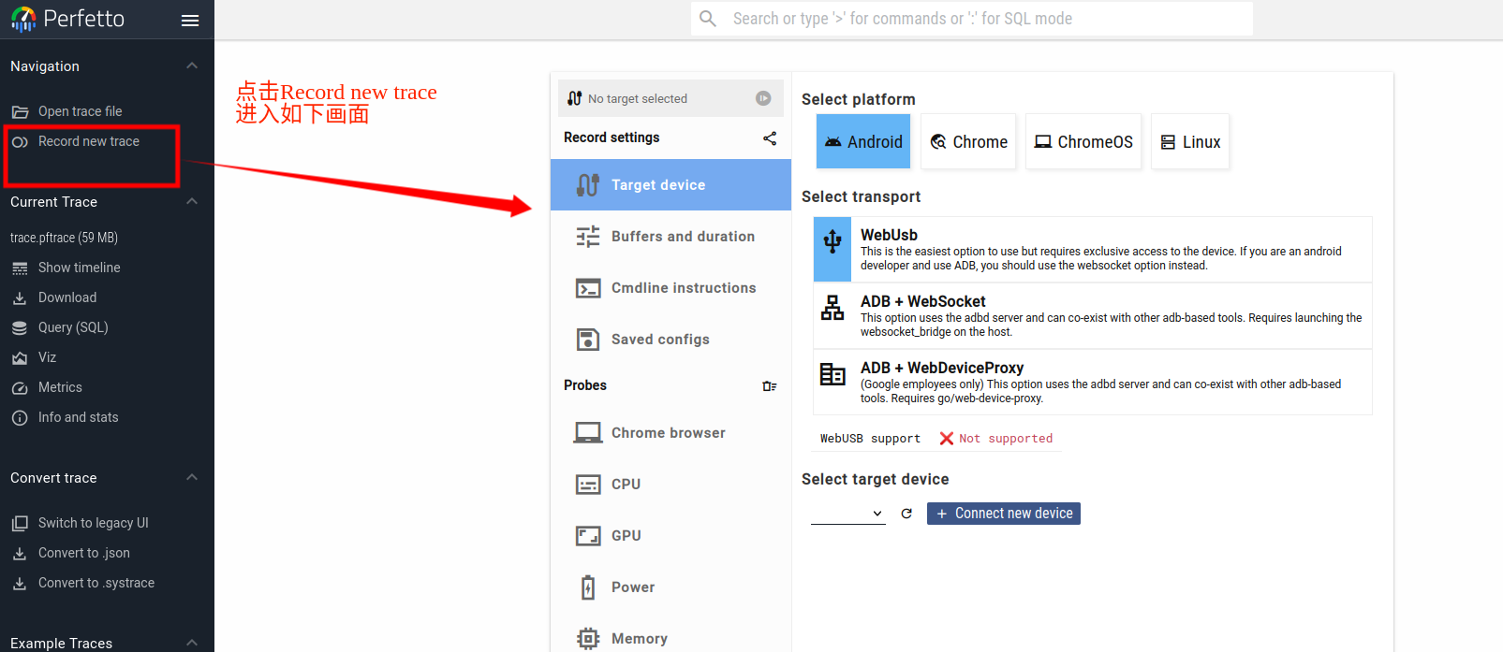The image size is (1503, 652).
Task: Click the Cmdline instructions terminal icon
Action: click(x=588, y=288)
